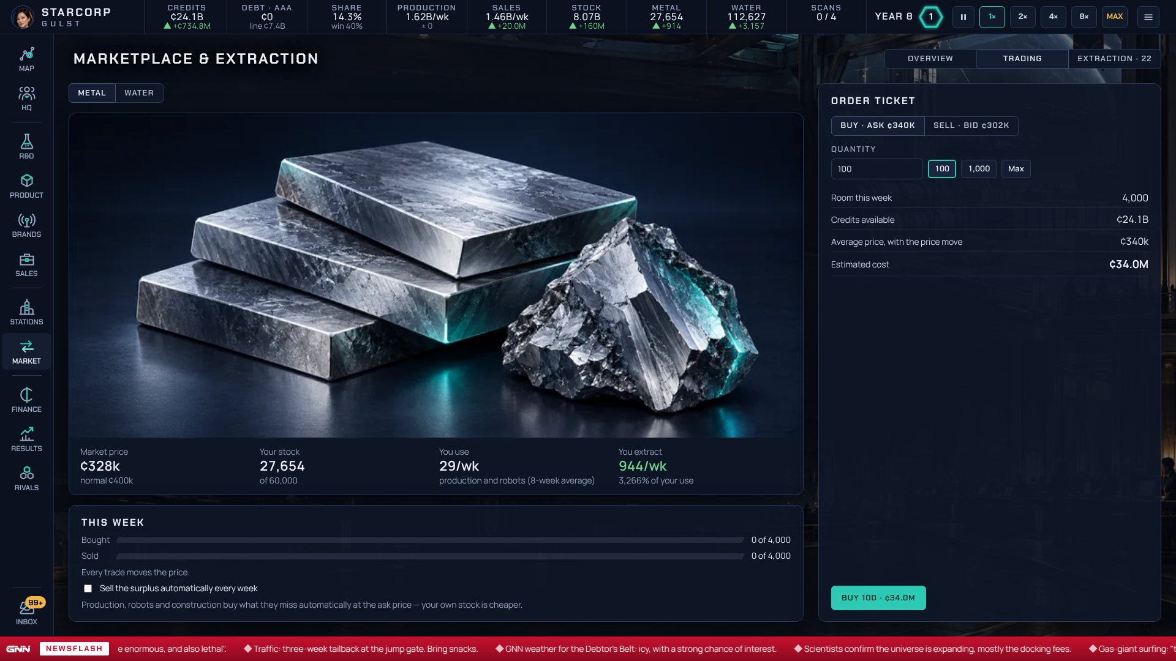Pause the game with pause button

[963, 17]
